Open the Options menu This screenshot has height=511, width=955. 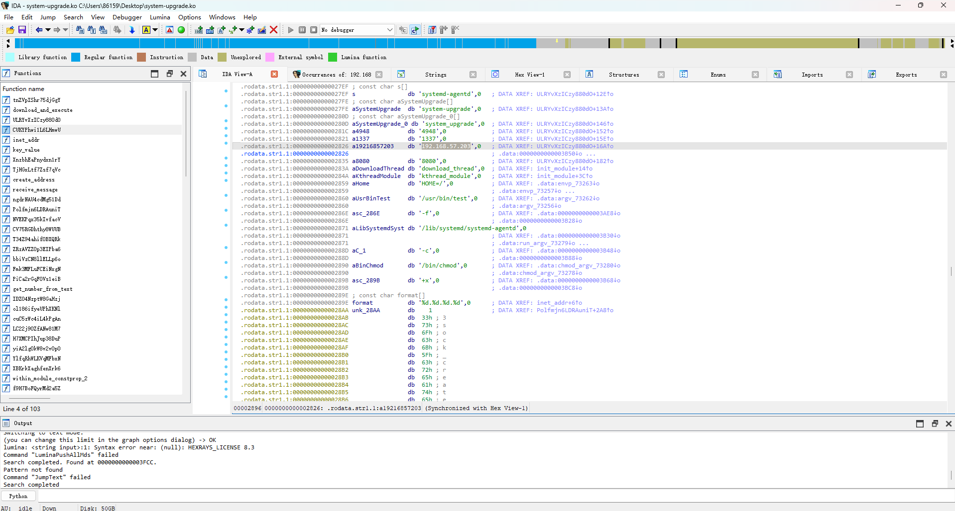click(190, 17)
